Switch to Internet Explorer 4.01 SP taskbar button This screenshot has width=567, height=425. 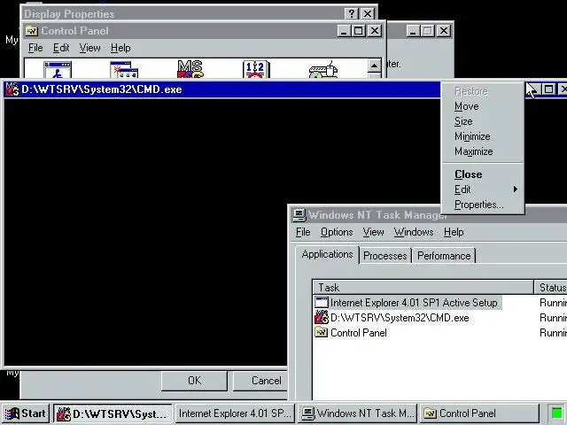235,413
